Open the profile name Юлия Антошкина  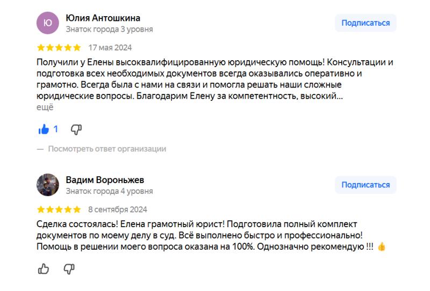(103, 18)
